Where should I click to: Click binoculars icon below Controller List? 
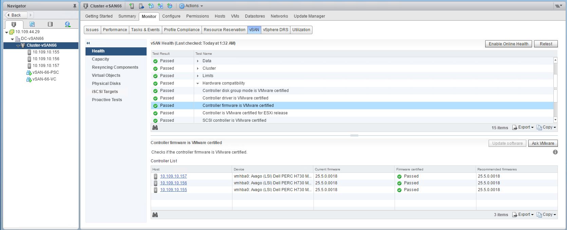(x=155, y=215)
